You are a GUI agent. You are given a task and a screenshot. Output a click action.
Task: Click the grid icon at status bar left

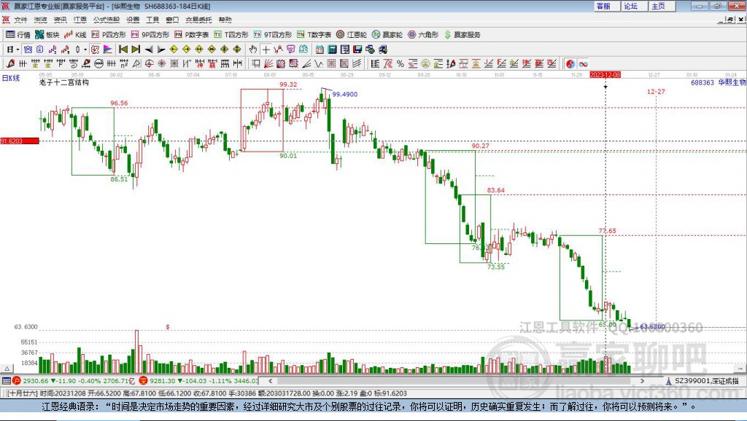(6, 380)
